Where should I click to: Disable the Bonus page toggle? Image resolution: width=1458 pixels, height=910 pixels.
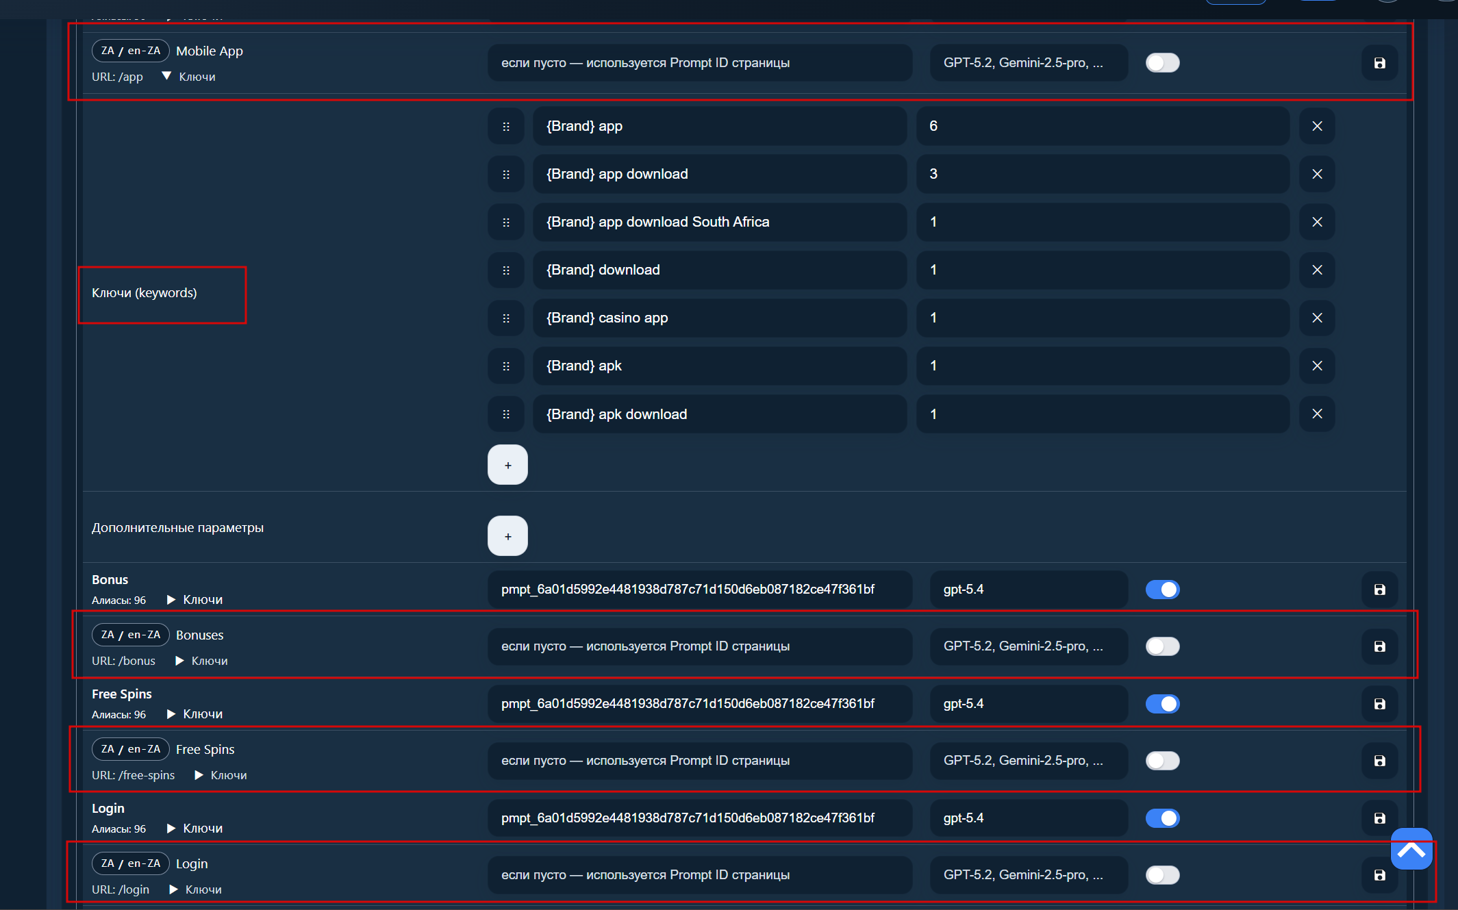(x=1162, y=590)
